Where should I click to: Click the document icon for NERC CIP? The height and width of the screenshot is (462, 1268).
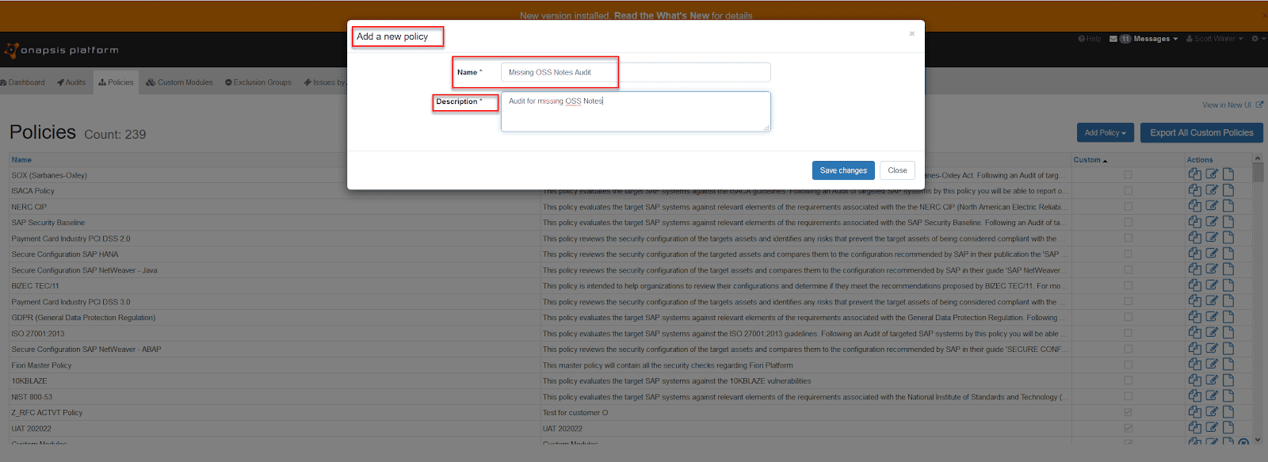coord(1228,206)
